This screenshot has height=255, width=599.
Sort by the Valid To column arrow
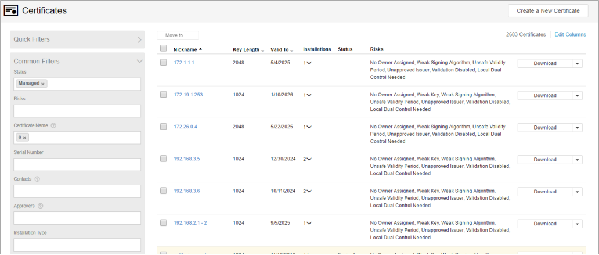pos(292,51)
